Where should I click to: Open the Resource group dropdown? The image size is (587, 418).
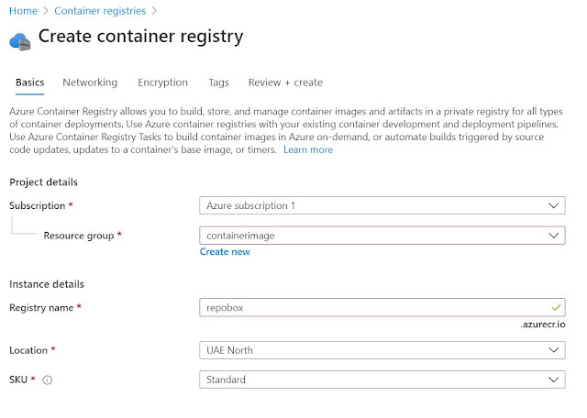[x=382, y=236]
